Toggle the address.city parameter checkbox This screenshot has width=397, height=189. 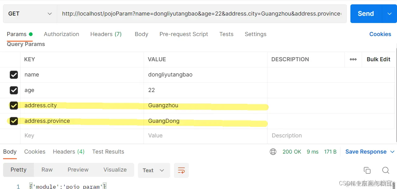point(14,106)
